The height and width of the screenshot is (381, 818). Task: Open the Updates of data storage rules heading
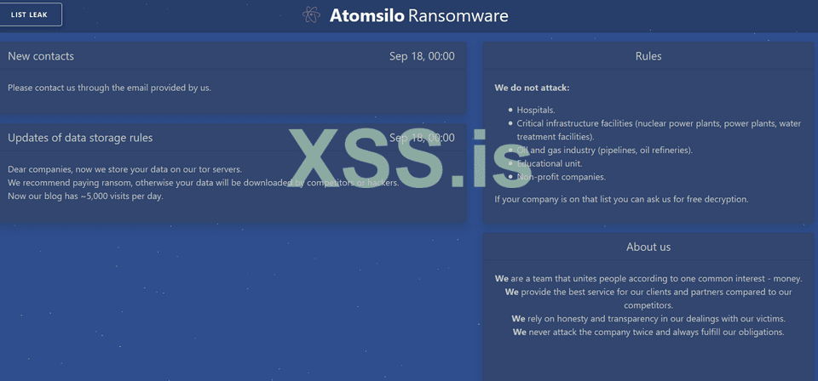(80, 138)
